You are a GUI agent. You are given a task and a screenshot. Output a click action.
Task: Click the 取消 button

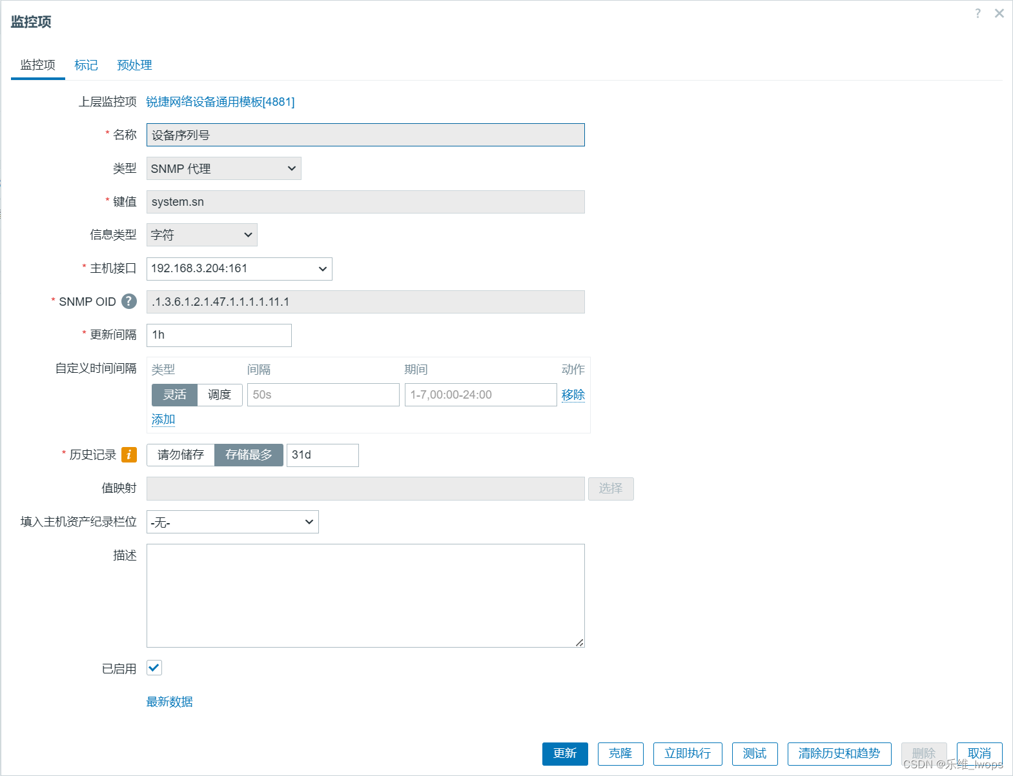point(979,753)
